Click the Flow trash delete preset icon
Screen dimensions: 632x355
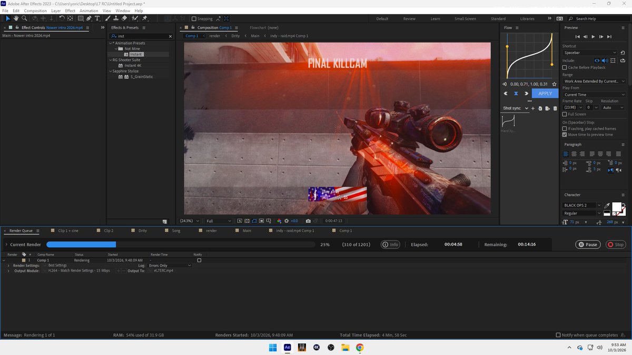click(555, 108)
